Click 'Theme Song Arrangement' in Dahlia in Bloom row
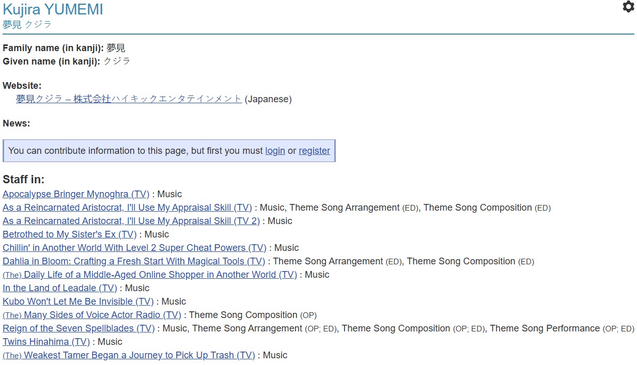The height and width of the screenshot is (365, 637). pyautogui.click(x=328, y=261)
